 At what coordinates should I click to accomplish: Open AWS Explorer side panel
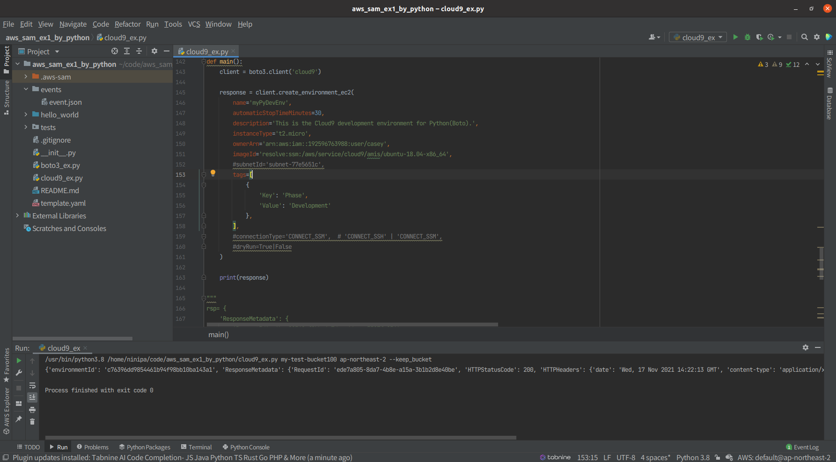coord(6,411)
